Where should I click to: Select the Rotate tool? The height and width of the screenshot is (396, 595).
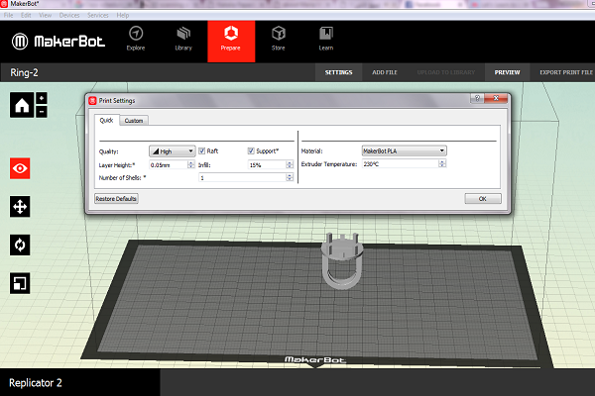20,245
